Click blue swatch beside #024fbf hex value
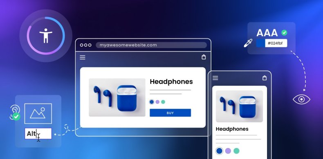The height and width of the screenshot is (159, 323). tap(260, 43)
